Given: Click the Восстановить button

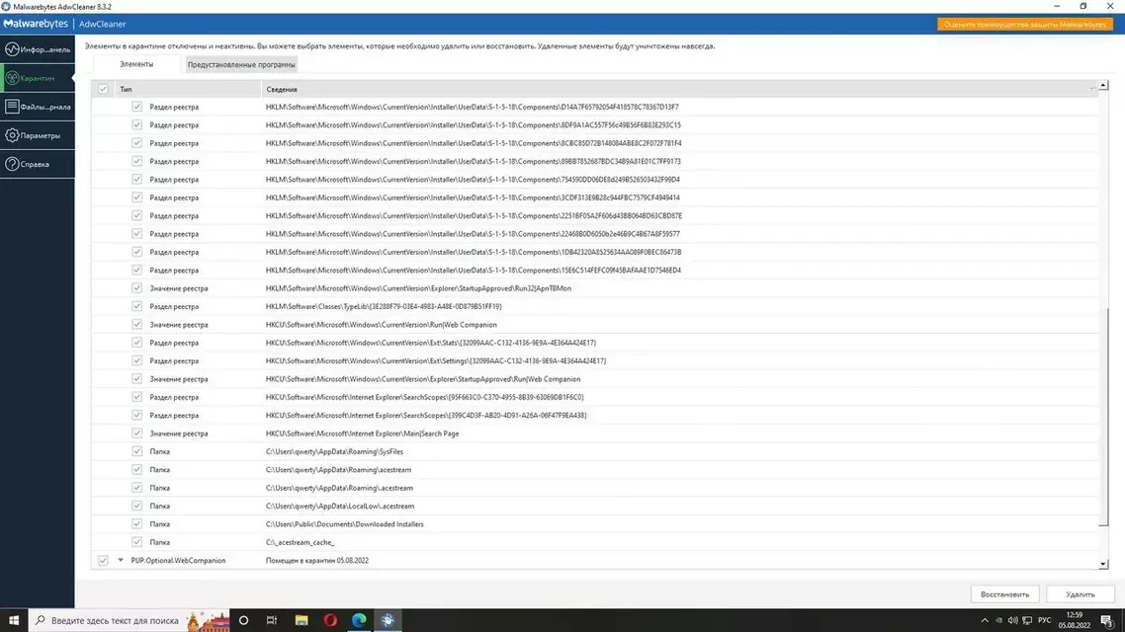Looking at the screenshot, I should click(x=1004, y=594).
